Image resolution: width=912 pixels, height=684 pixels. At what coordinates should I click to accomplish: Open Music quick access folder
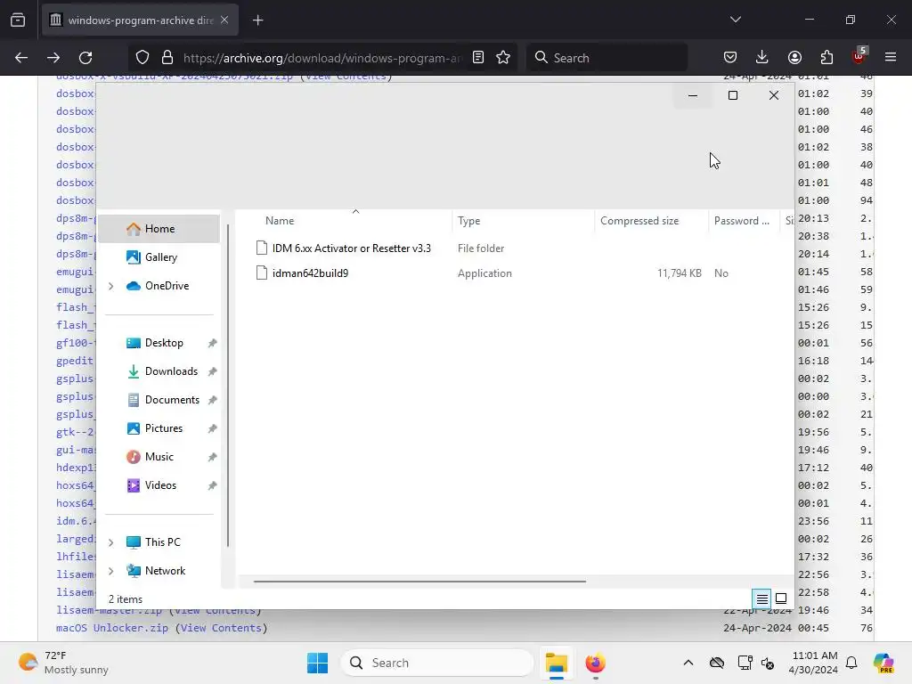click(x=159, y=457)
